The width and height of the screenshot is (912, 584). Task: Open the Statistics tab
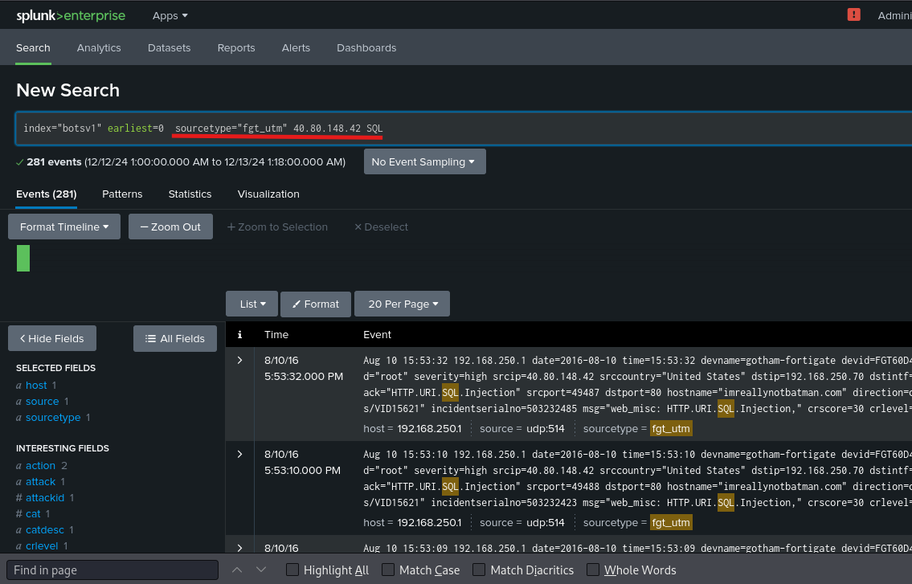(x=190, y=194)
